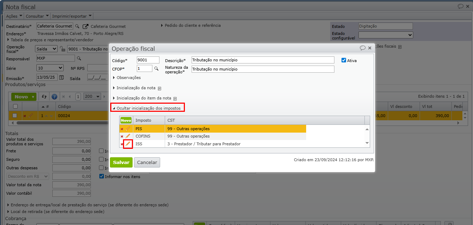Expand Inicialização da nota section
Image resolution: width=473 pixels, height=225 pixels.
pyautogui.click(x=134, y=88)
